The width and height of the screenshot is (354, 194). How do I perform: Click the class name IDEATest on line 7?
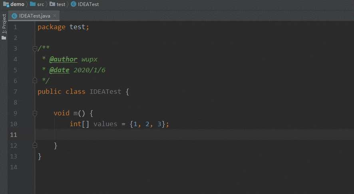pos(105,92)
